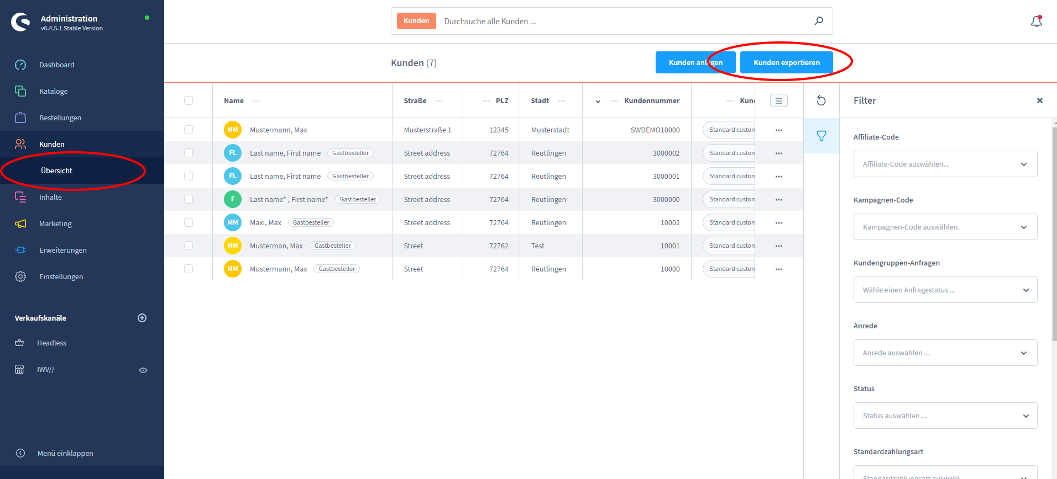The height and width of the screenshot is (479, 1057).
Task: Open customer Mustermann, Max with Musterstraße
Action: coord(278,130)
